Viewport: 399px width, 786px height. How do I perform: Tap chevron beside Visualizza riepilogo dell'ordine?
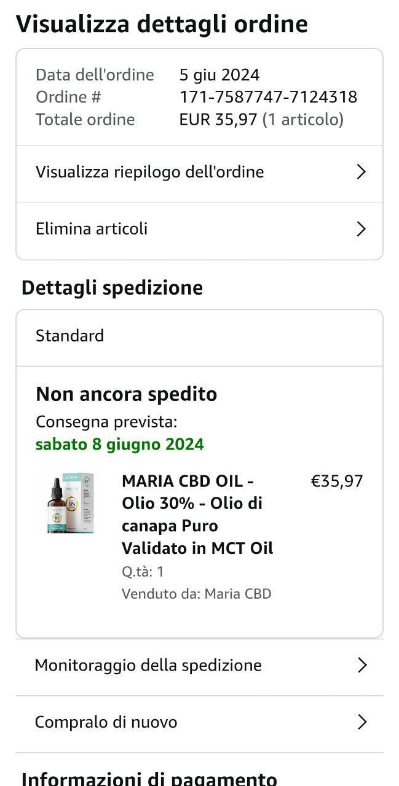click(x=361, y=173)
